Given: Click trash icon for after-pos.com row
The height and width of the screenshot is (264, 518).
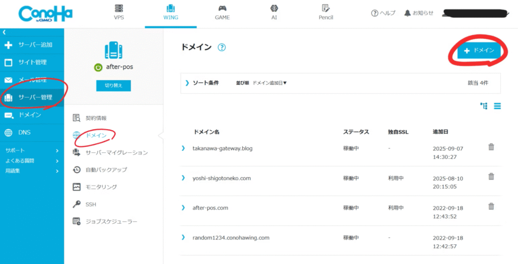Looking at the screenshot, I should point(491,206).
